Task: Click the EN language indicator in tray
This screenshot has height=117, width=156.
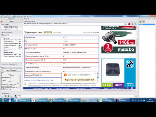Action: coord(133,100)
